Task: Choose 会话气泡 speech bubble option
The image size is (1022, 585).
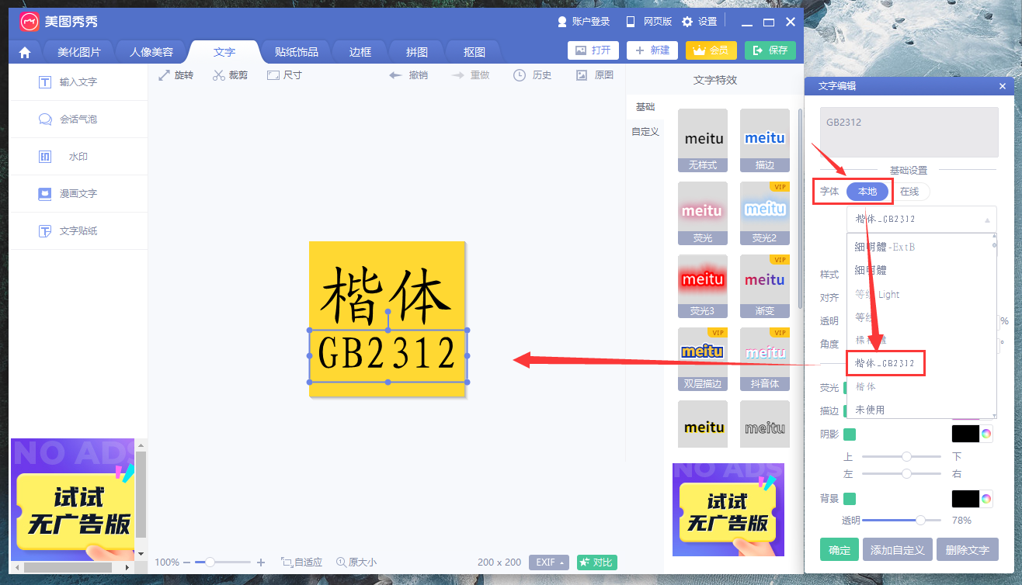Action: (78, 119)
